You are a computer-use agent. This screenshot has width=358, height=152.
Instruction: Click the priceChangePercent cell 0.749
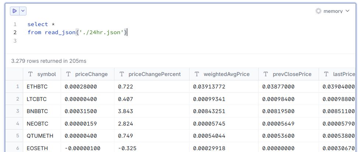click(x=152, y=136)
